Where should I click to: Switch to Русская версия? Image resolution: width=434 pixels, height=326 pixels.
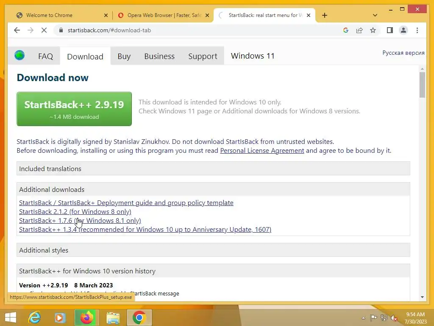(403, 53)
